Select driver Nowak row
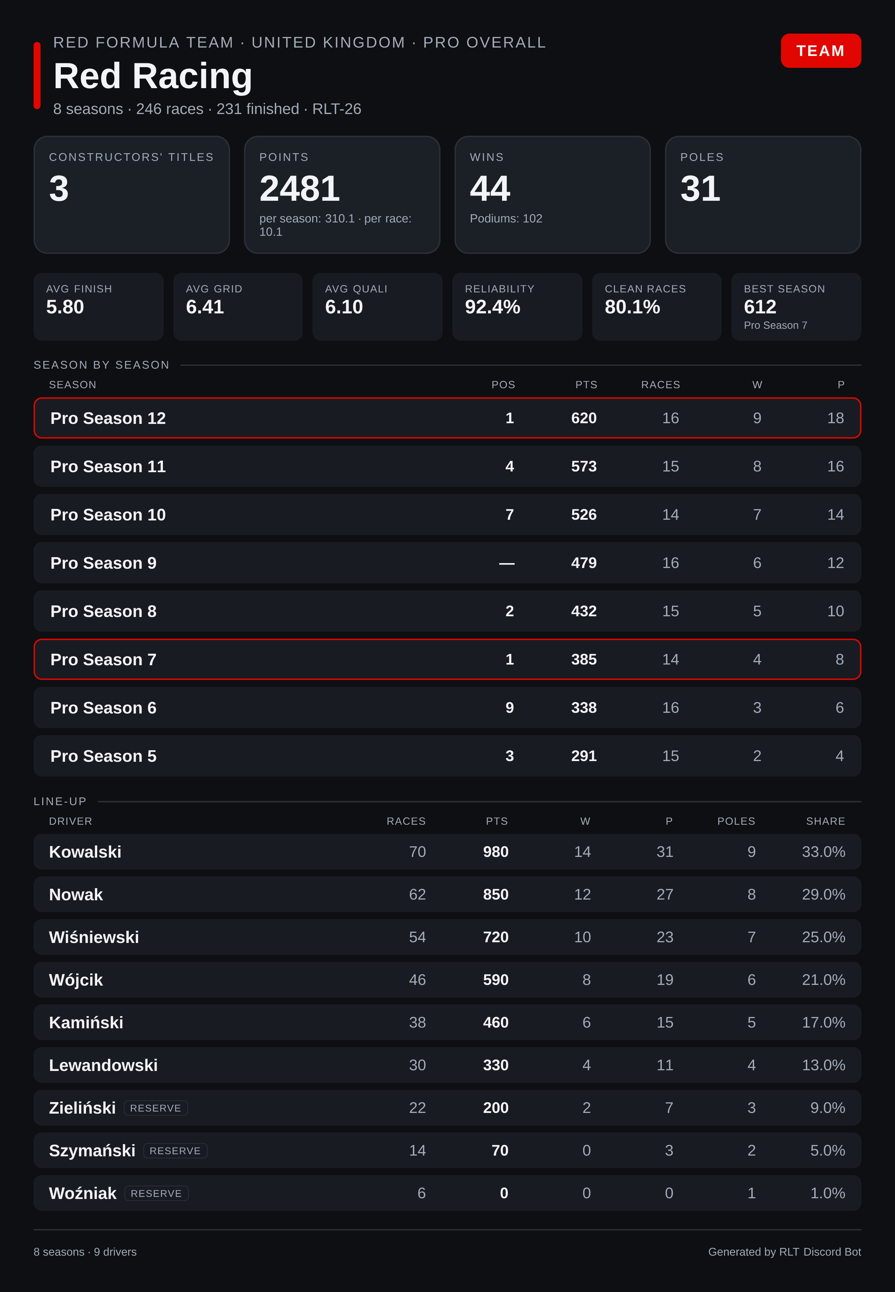895x1292 pixels. point(447,894)
